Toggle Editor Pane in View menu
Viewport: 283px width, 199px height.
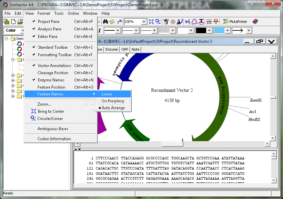tap(61, 37)
